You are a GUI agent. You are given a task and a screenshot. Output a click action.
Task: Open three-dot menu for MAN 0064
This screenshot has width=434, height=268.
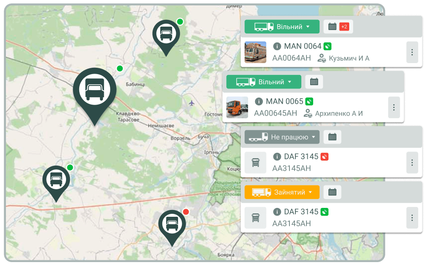tap(412, 52)
